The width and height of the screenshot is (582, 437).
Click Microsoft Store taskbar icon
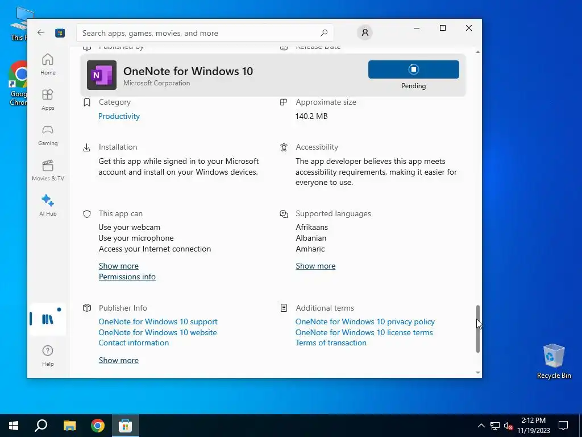(x=126, y=426)
